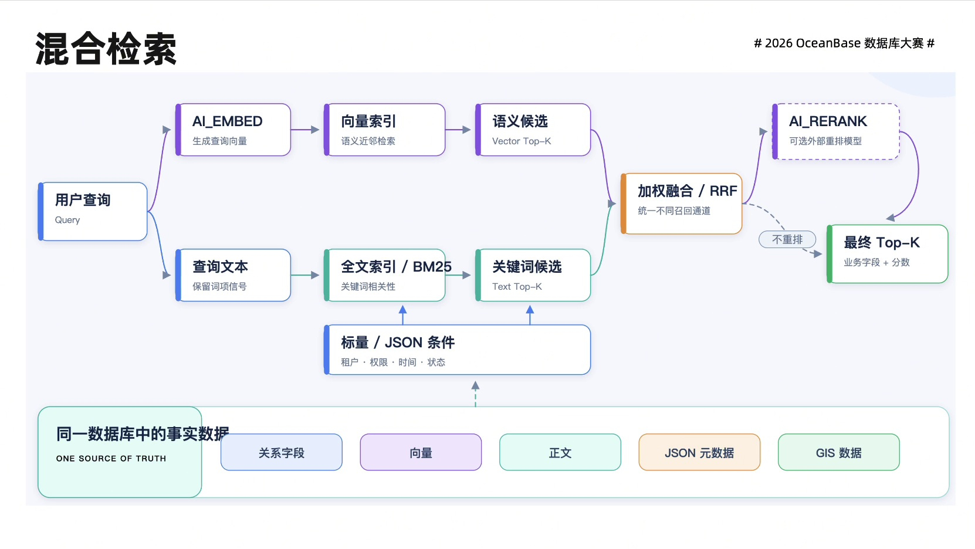Click the 语义候选 Vector Top-K node
The height and width of the screenshot is (549, 975).
pyautogui.click(x=533, y=130)
